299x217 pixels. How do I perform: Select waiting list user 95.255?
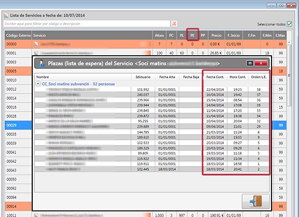pyautogui.click(x=152, y=121)
